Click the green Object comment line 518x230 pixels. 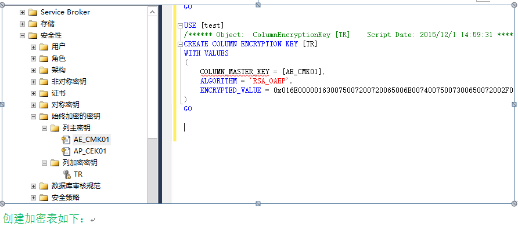348,35
